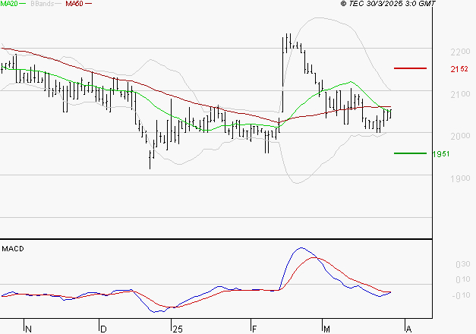Click the MA20 legend label
This screenshot has width=476, height=334.
pos(9,4)
